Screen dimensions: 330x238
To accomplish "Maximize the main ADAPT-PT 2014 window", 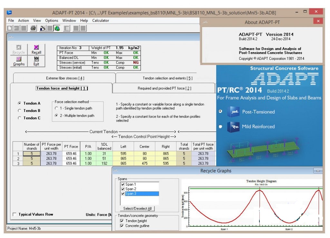I will point(305,12).
